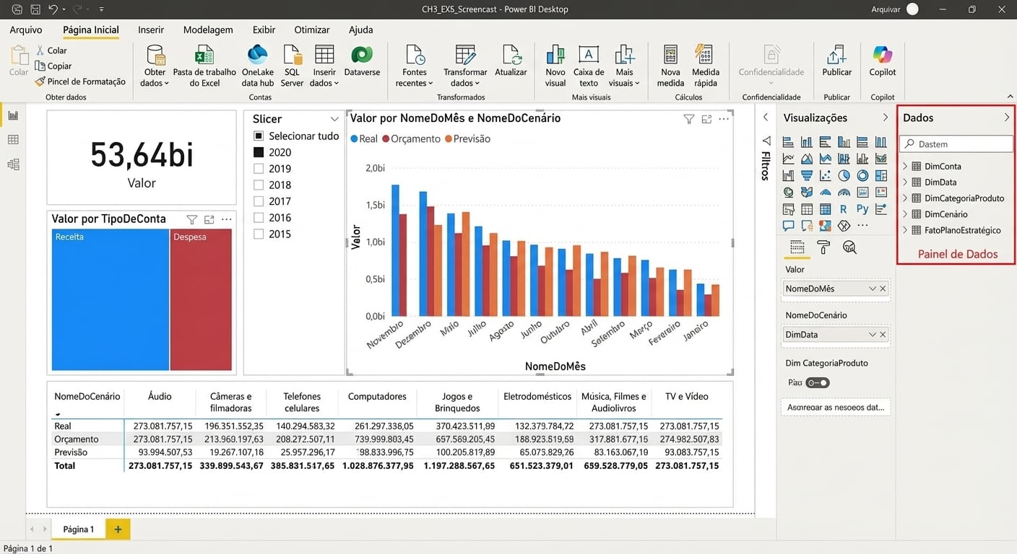Open Transformar dados in the ribbon
The width and height of the screenshot is (1017, 554).
[465, 56]
